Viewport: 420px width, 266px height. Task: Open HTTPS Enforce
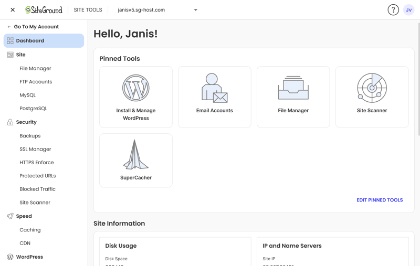[x=37, y=163]
